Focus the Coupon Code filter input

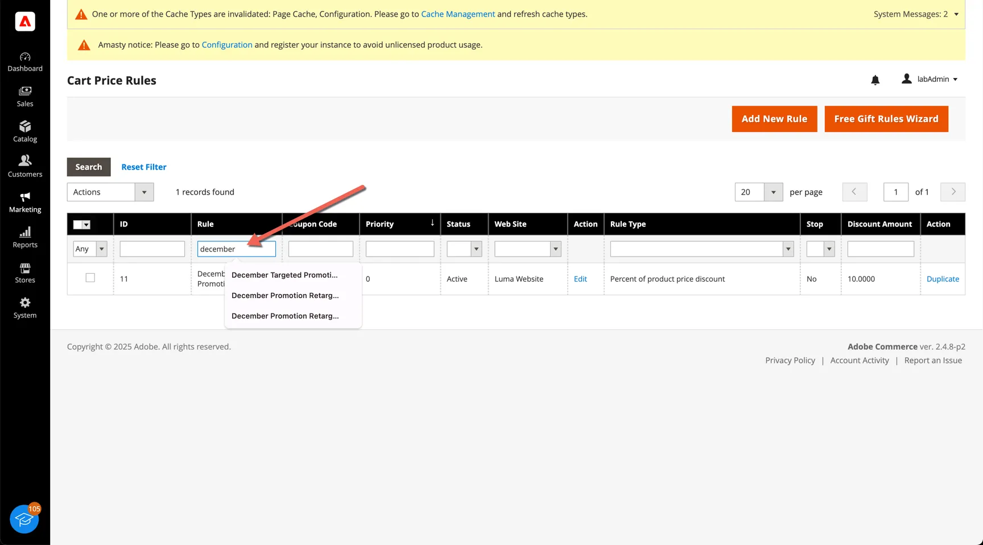coord(321,249)
